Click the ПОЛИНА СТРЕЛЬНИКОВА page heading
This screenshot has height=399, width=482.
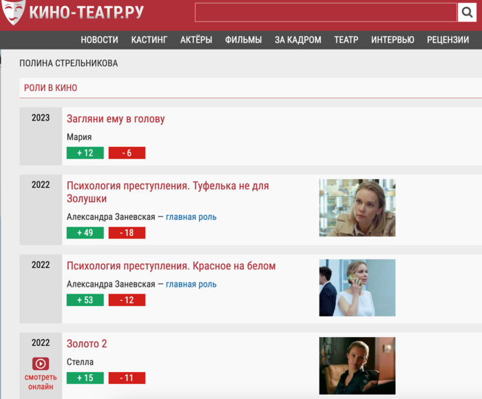pyautogui.click(x=69, y=63)
